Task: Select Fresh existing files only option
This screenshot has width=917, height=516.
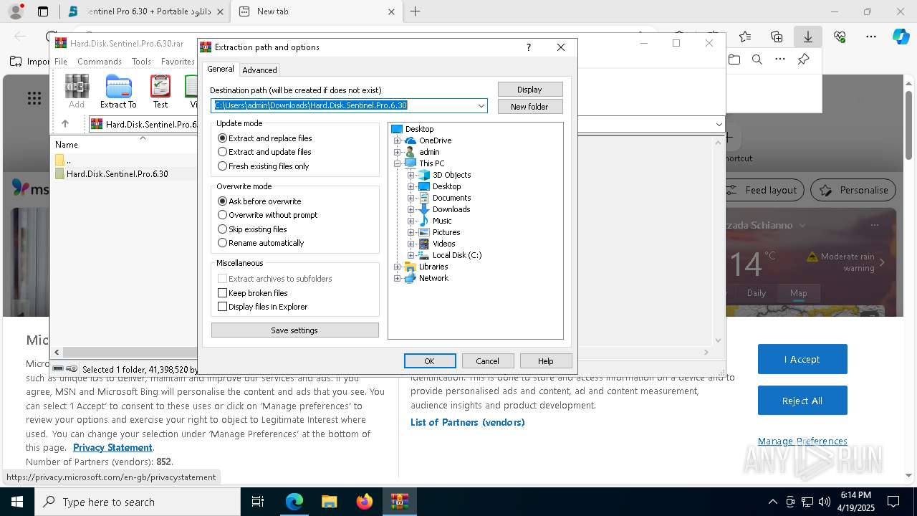Action: tap(264, 166)
